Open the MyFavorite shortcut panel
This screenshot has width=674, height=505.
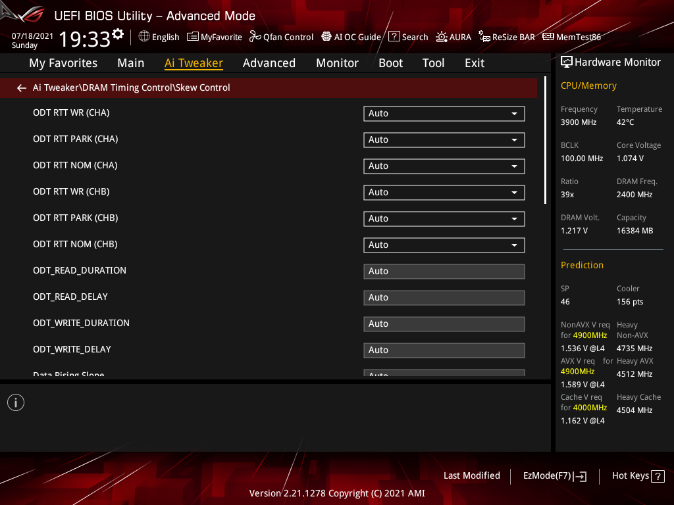(214, 37)
